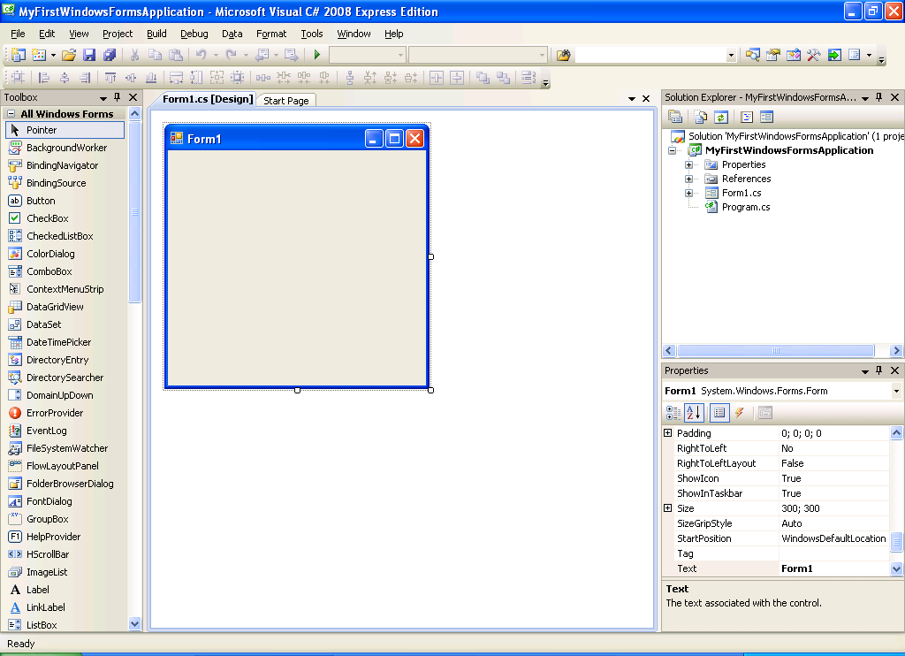Close the Toolbox panel

[133, 97]
